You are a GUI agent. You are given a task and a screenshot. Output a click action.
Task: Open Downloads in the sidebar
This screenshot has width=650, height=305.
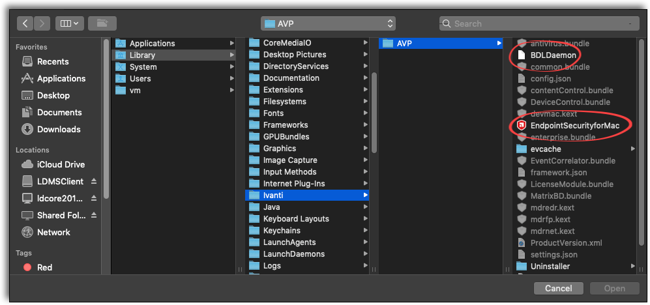coord(59,129)
